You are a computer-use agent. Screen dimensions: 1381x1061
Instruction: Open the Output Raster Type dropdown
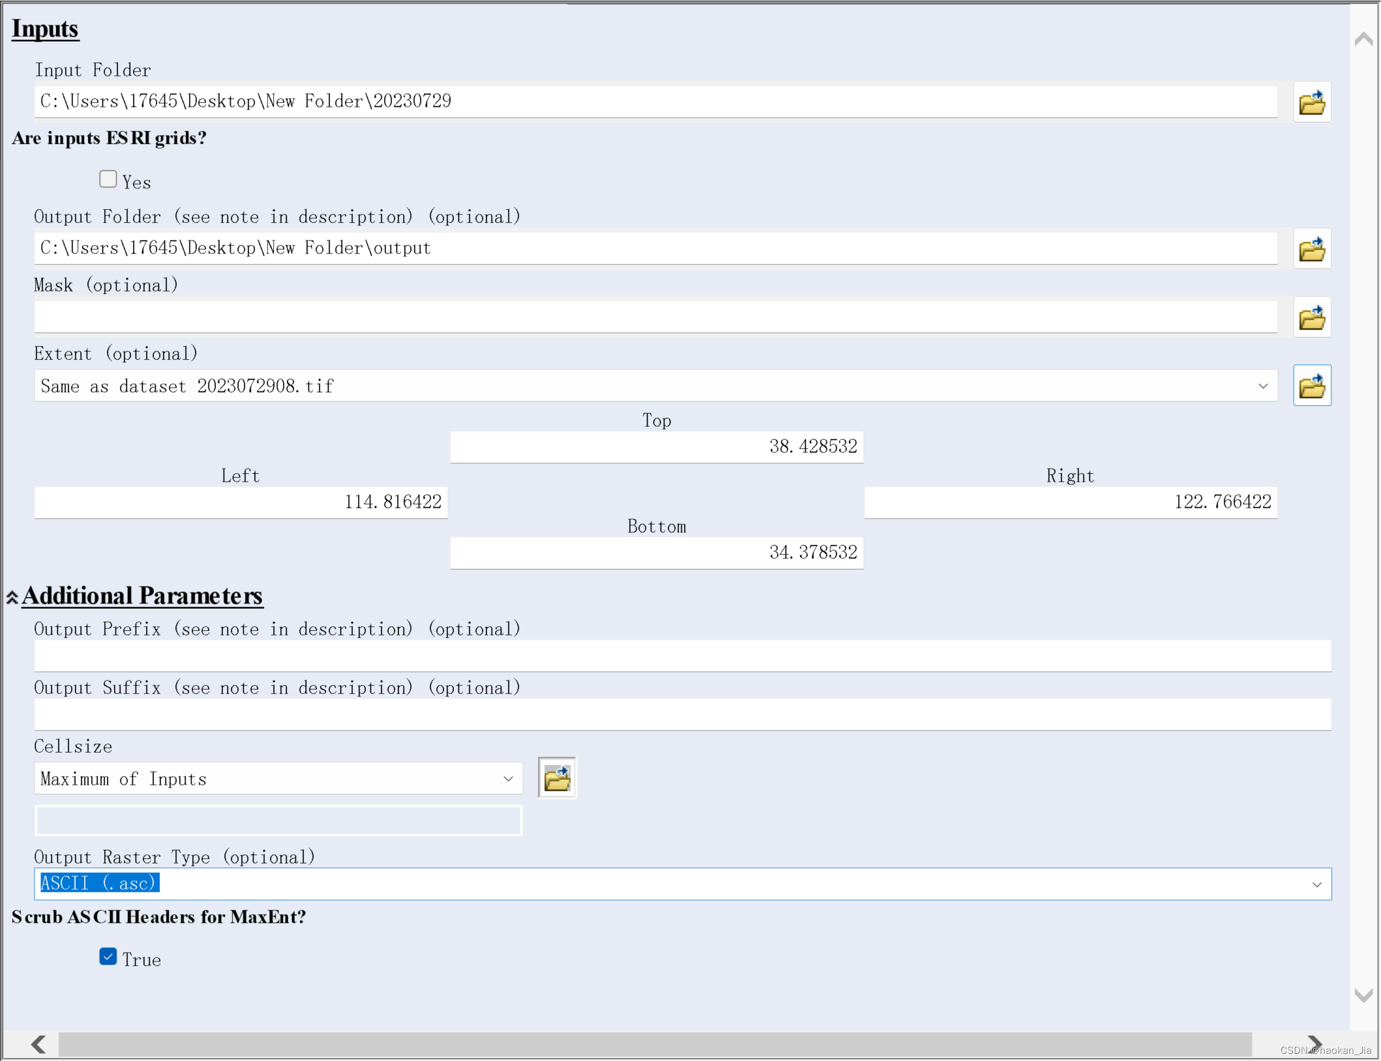[x=1316, y=884]
